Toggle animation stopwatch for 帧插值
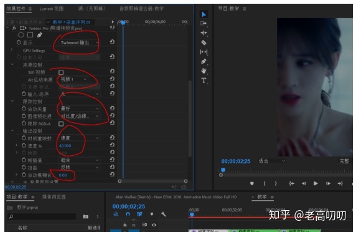Viewport: 356px width, 232px height. click(x=24, y=160)
